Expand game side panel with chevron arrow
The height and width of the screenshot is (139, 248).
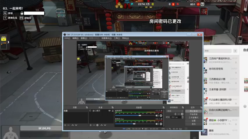[x=8, y=42]
